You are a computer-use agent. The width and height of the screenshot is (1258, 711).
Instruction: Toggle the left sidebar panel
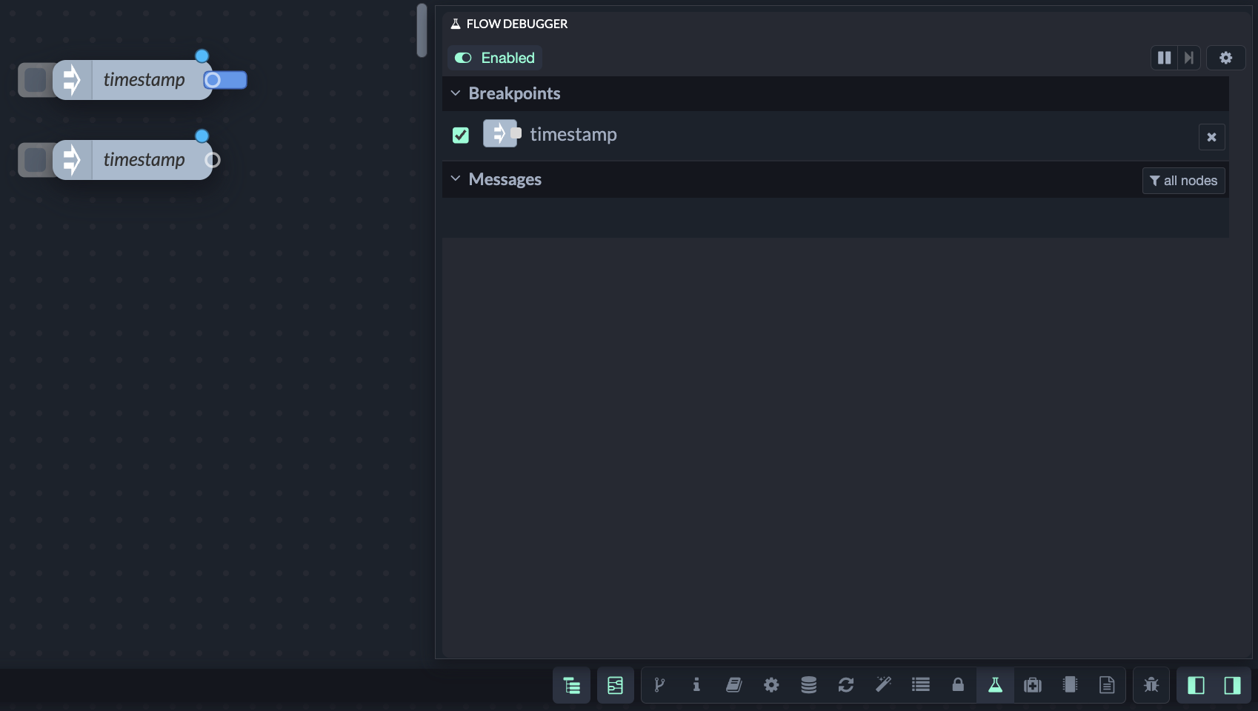[x=1196, y=685]
